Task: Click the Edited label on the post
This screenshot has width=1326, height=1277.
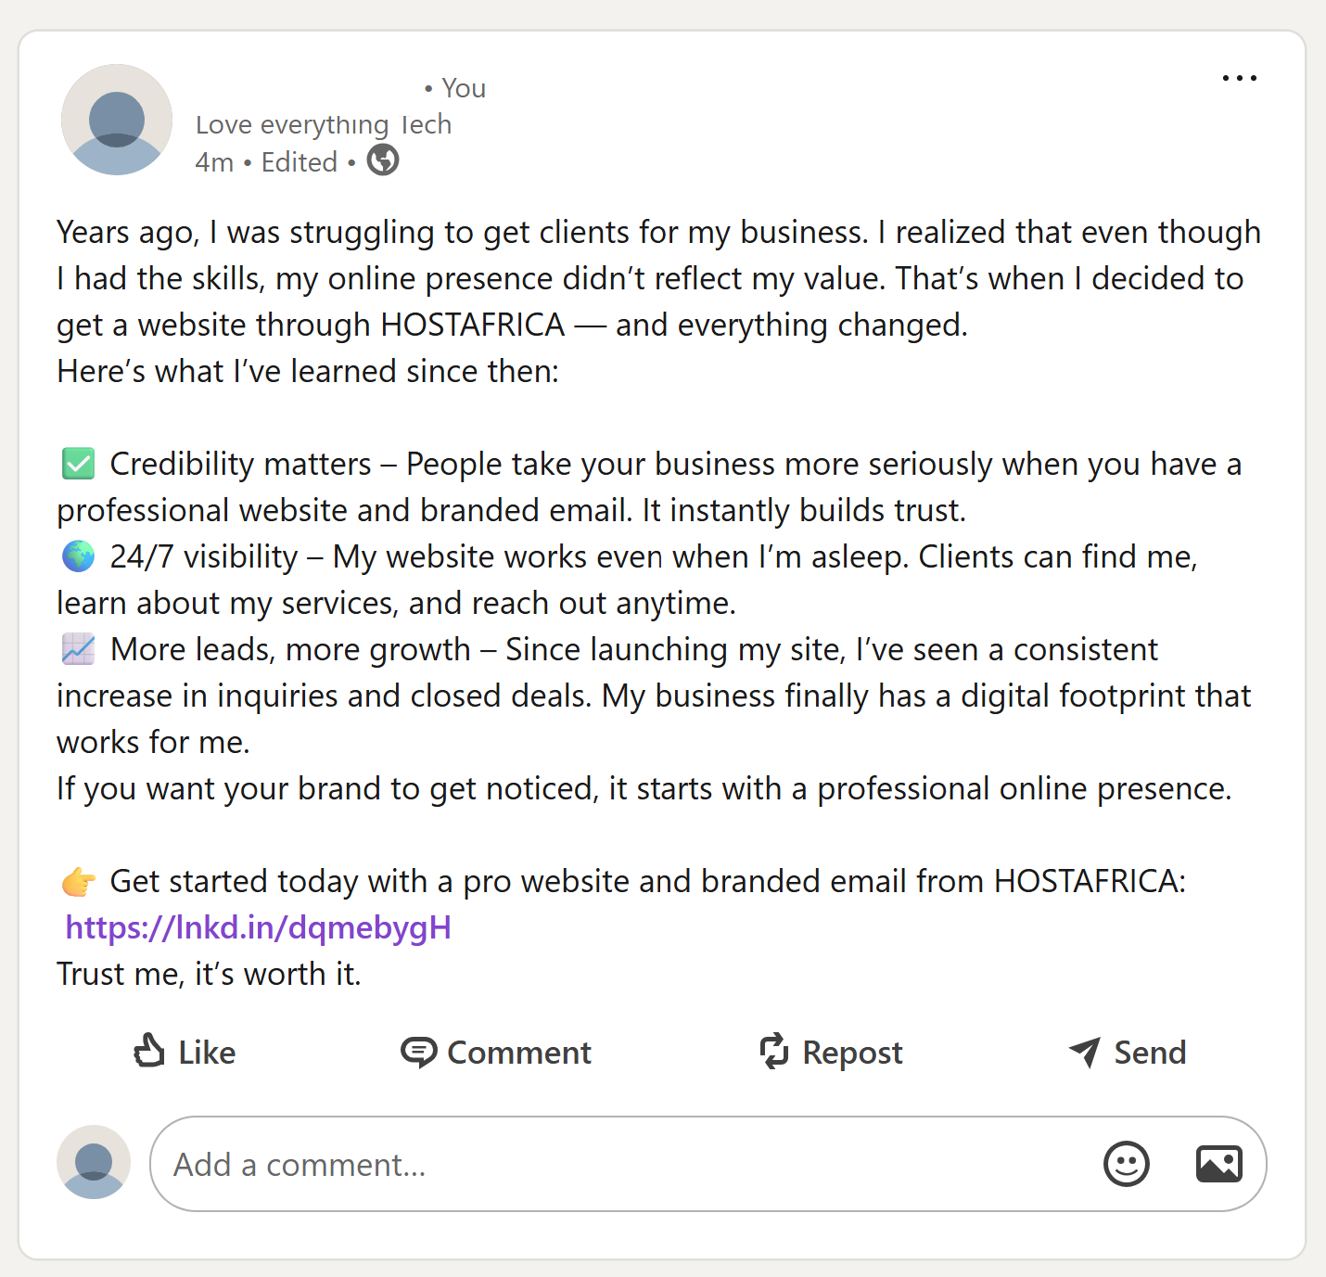Action: click(x=300, y=162)
